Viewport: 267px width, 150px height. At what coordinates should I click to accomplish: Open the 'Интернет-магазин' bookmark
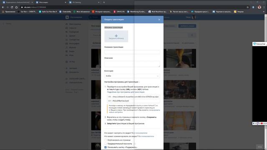tap(101, 12)
